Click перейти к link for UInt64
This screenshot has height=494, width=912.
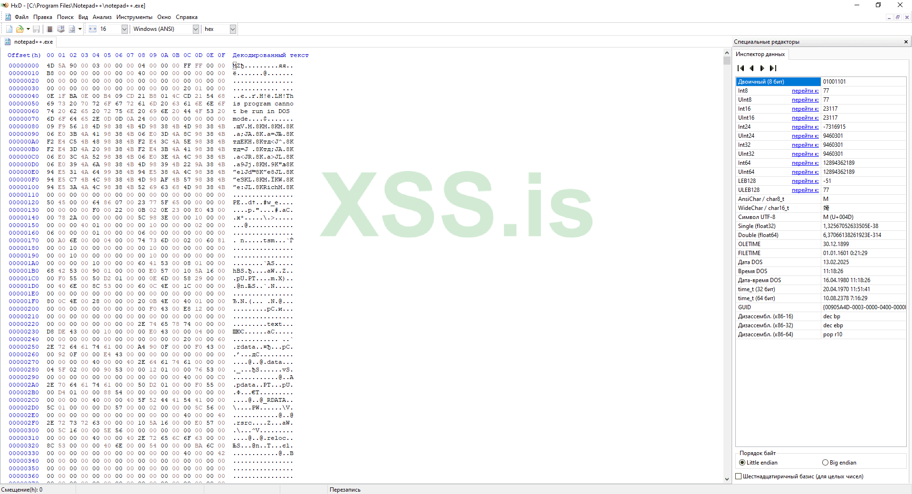[805, 172]
